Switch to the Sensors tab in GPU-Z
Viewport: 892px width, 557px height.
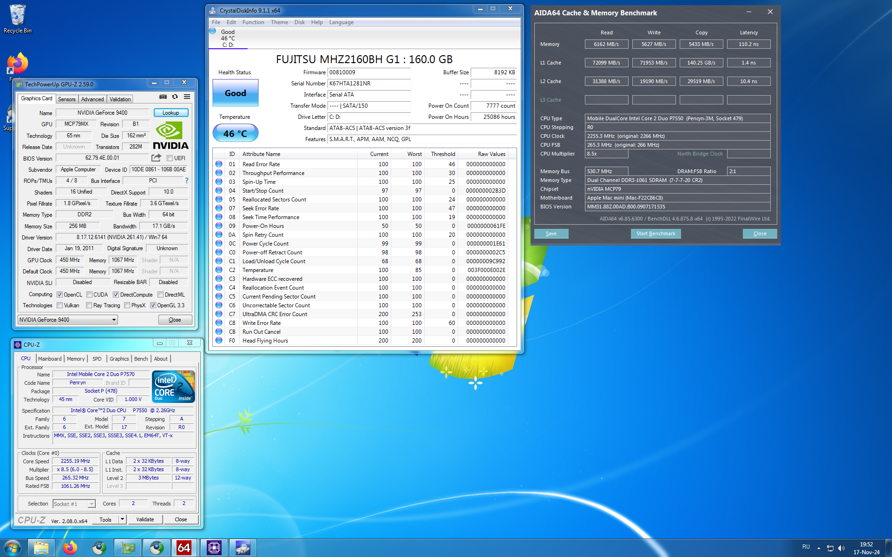(x=66, y=99)
